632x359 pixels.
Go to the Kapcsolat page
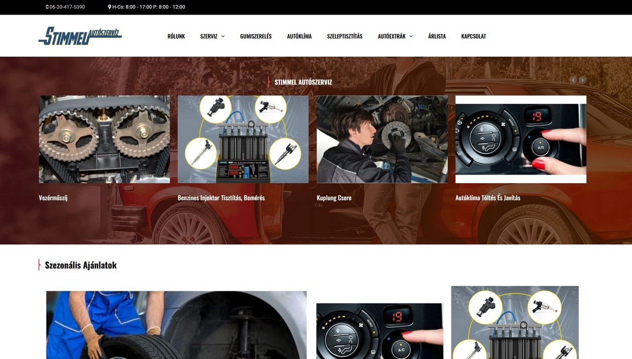pos(473,36)
